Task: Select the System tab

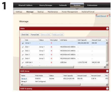Action: (77, 5)
